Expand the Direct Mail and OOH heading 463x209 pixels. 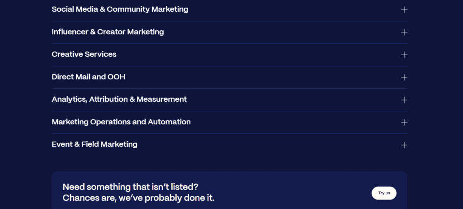(x=89, y=77)
